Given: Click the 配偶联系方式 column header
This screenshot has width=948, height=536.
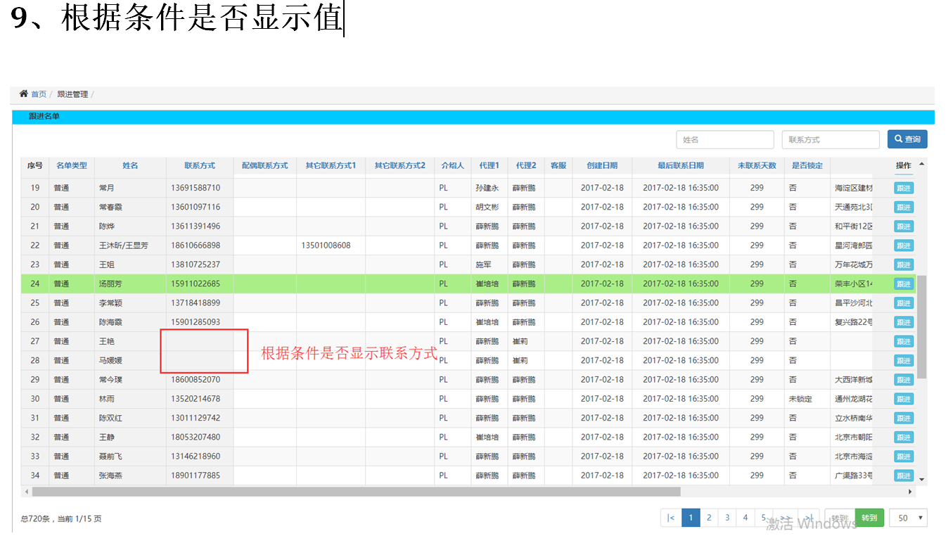Looking at the screenshot, I should [265, 165].
